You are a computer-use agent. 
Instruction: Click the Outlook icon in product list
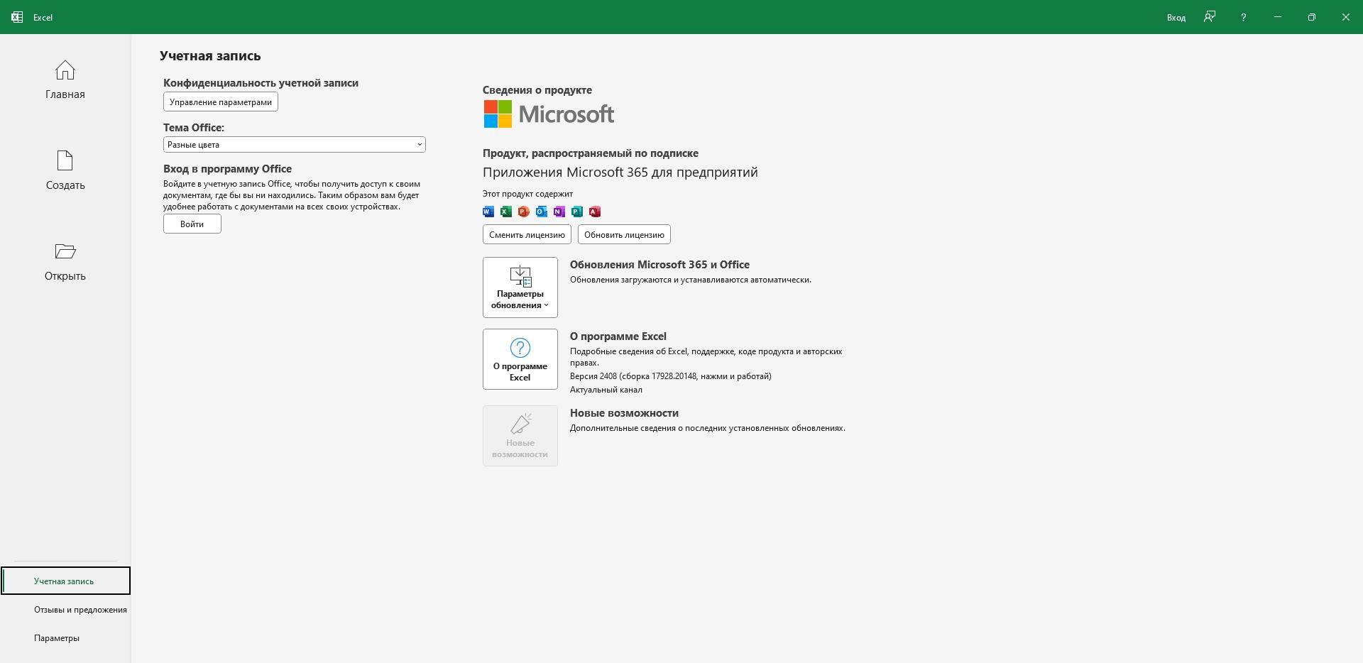click(542, 212)
